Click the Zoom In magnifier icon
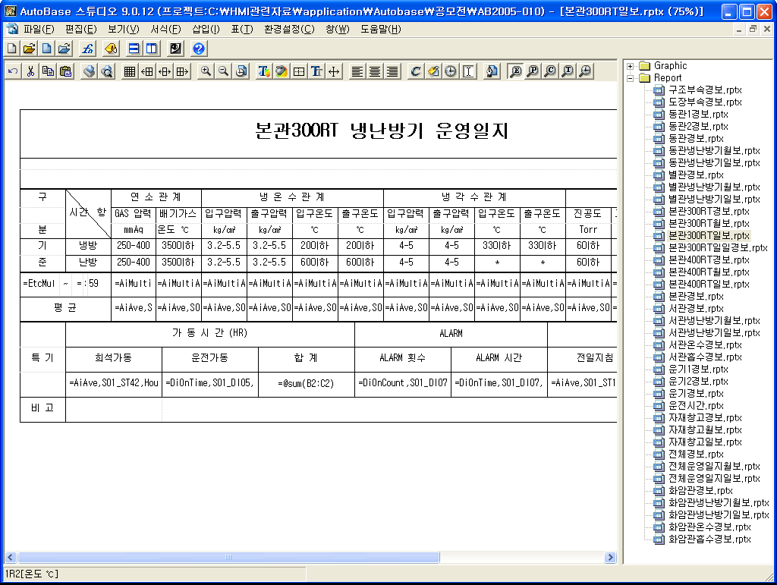 pyautogui.click(x=206, y=71)
